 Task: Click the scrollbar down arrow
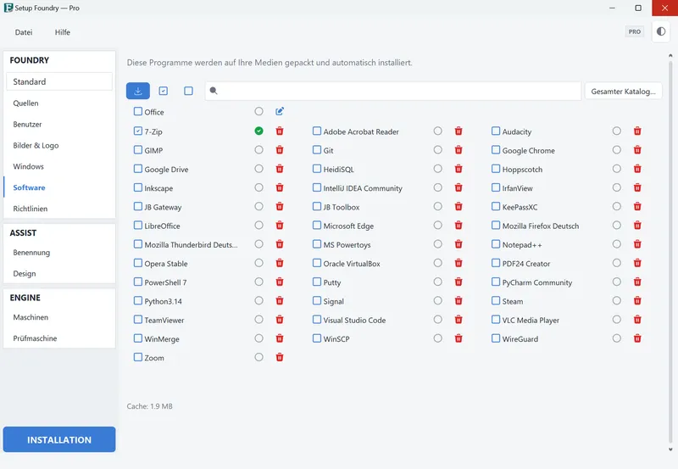[670, 450]
